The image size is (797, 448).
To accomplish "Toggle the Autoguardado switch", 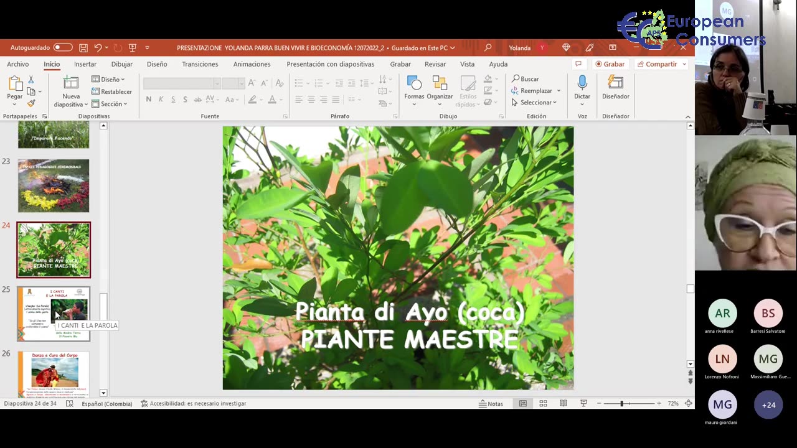I will pos(62,47).
